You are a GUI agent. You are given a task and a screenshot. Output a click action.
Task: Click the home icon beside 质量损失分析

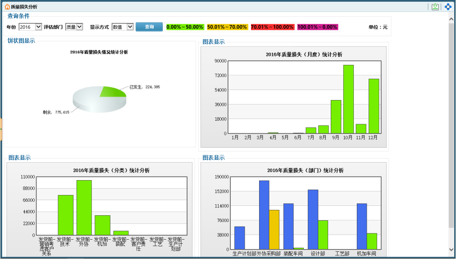pyautogui.click(x=7, y=7)
